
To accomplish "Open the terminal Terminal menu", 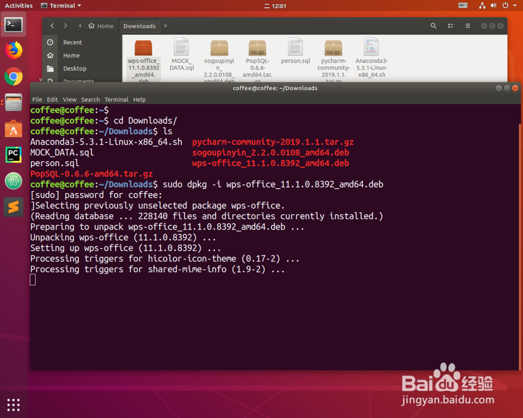I will pyautogui.click(x=116, y=99).
